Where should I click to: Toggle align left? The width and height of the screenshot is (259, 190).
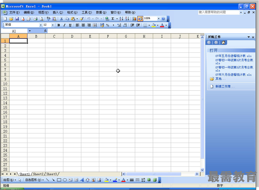[x=77, y=25]
